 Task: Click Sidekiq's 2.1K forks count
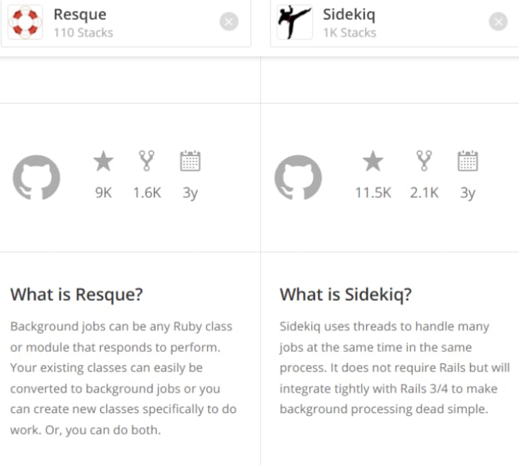coord(425,192)
